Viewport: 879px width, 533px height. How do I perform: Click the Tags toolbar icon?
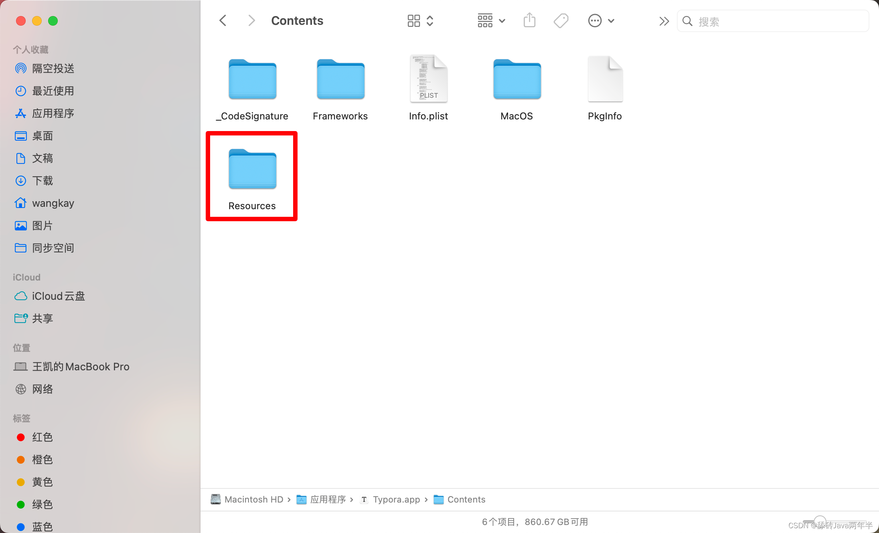tap(561, 21)
